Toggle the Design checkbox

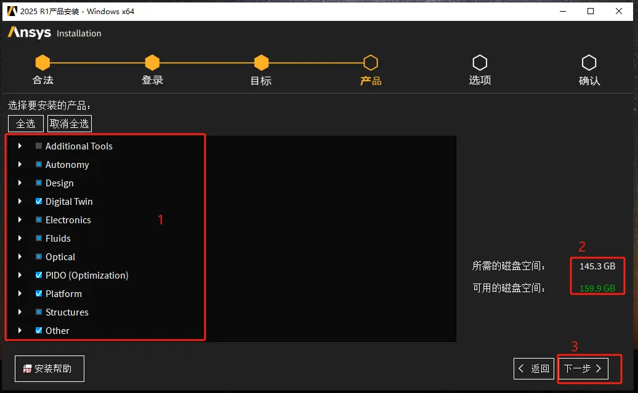tap(39, 183)
